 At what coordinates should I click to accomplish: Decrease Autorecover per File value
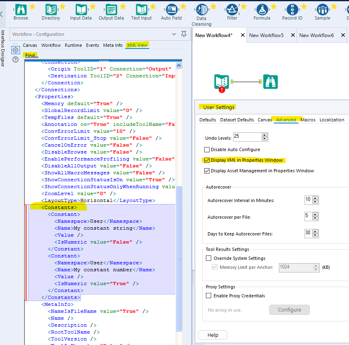point(315,218)
